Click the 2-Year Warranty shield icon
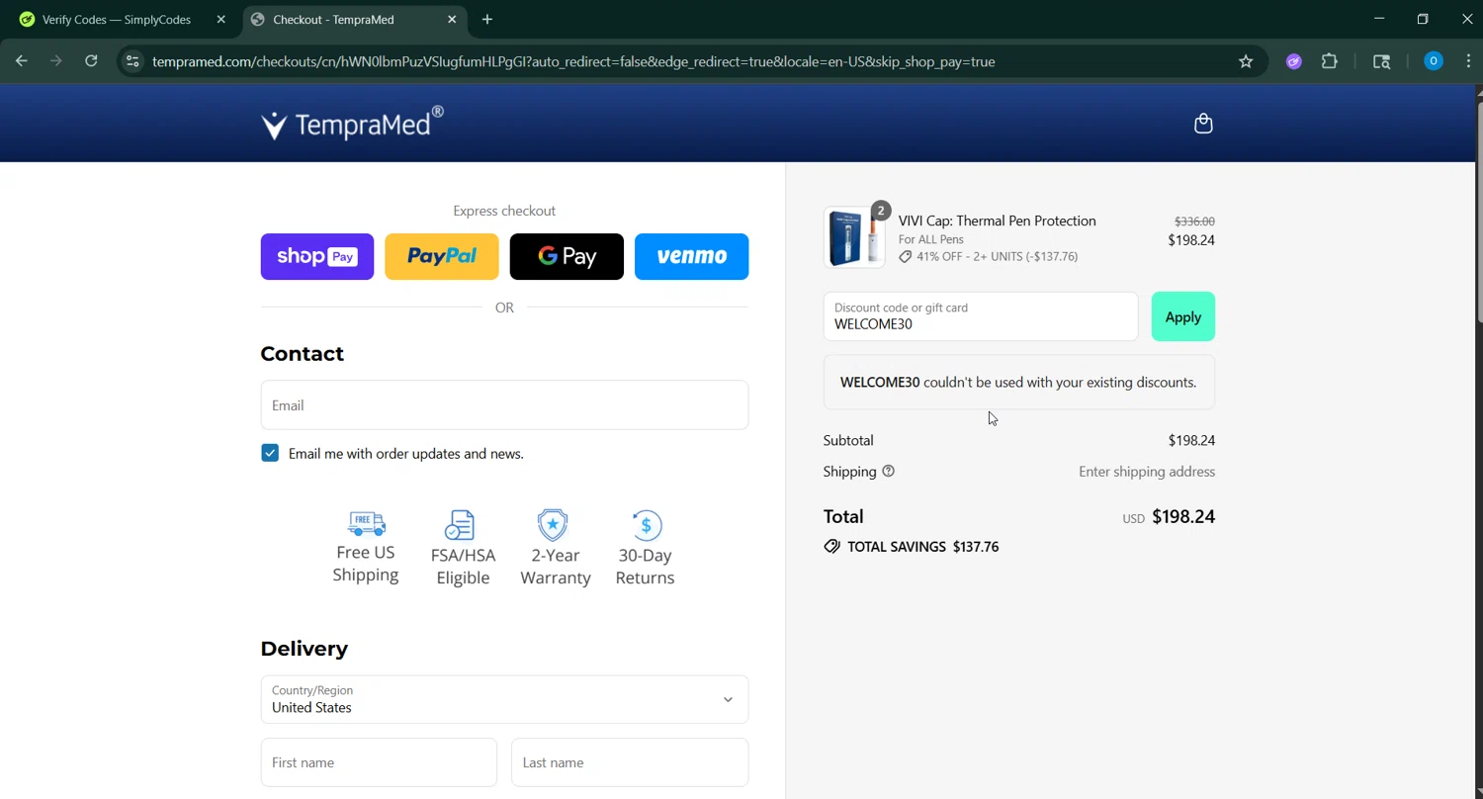This screenshot has height=799, width=1483. [x=553, y=525]
